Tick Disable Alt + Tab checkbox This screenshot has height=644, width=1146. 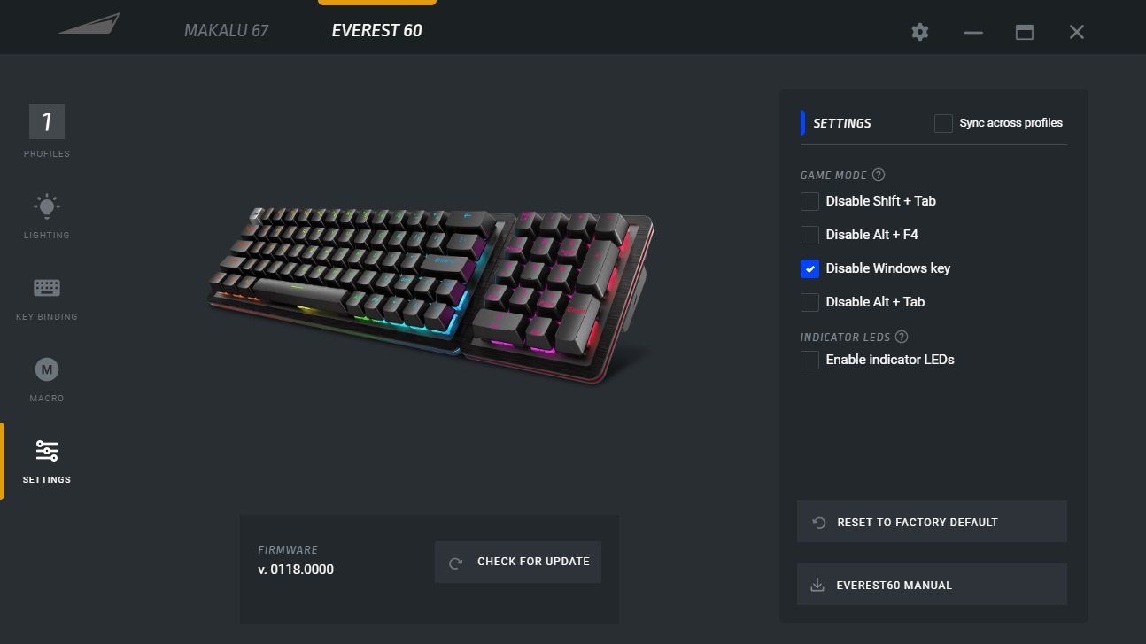(809, 302)
